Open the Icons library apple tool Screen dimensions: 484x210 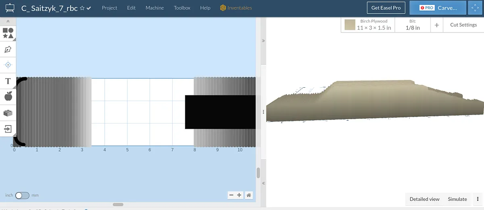tap(8, 97)
